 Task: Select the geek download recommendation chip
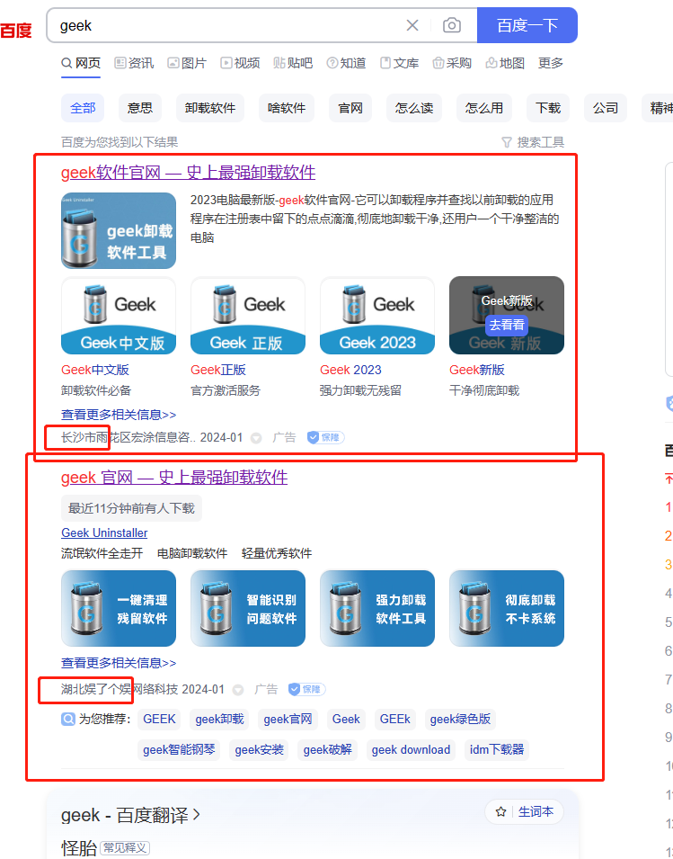click(411, 750)
